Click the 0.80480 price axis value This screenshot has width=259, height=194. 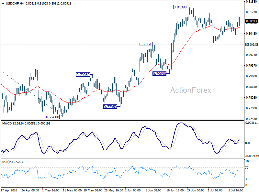click(x=252, y=34)
